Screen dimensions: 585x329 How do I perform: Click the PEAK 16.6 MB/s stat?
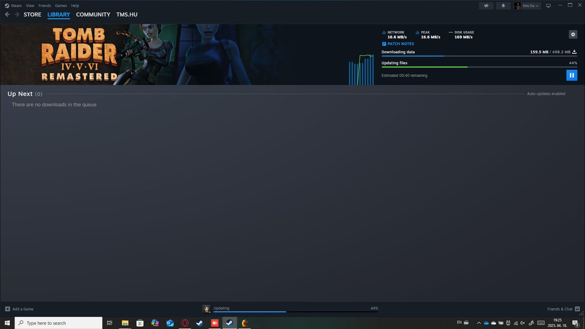[428, 35]
